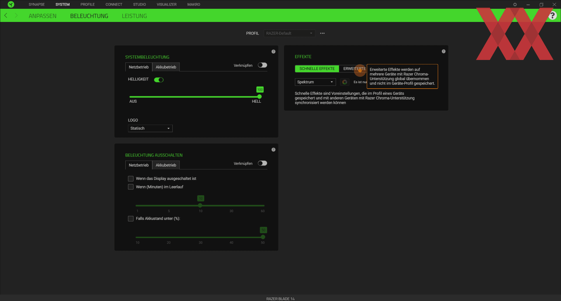Viewport: 561px width, 301px height.
Task: Select the SYSTEM top tab
Action: point(63,4)
